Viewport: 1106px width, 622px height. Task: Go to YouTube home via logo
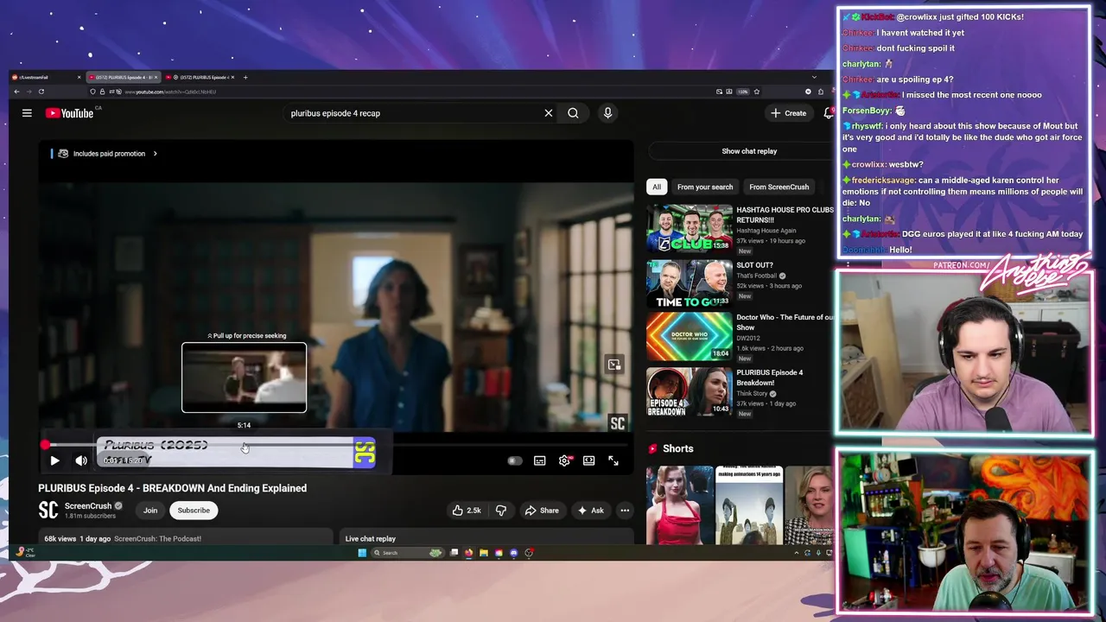point(70,113)
